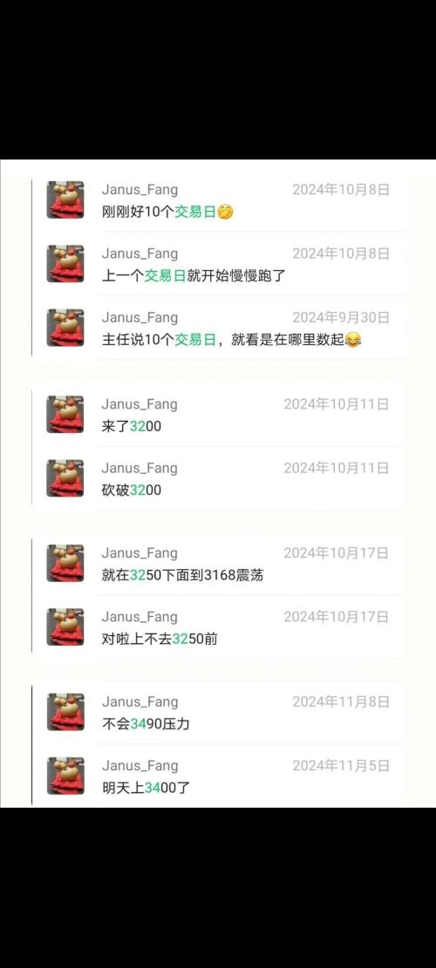This screenshot has height=968, width=436.
Task: Tap avatar beside 对啦上不去3250前
Action: pyautogui.click(x=65, y=627)
